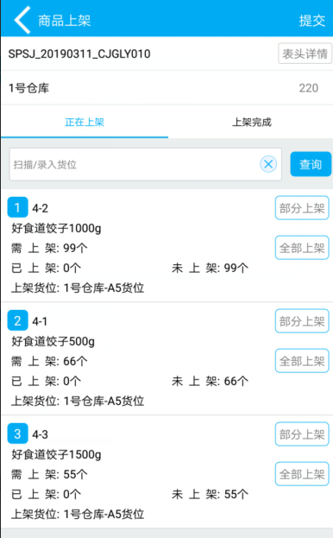The image size is (333, 538).
Task: Submit the shelving order with 提交
Action: (311, 21)
